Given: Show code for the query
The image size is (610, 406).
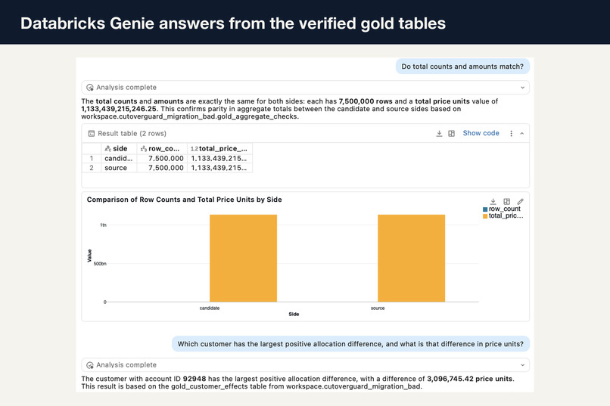Looking at the screenshot, I should (481, 133).
